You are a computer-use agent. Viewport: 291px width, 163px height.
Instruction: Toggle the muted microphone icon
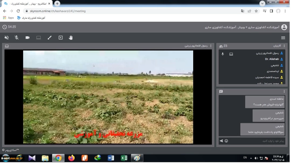tap(16, 38)
